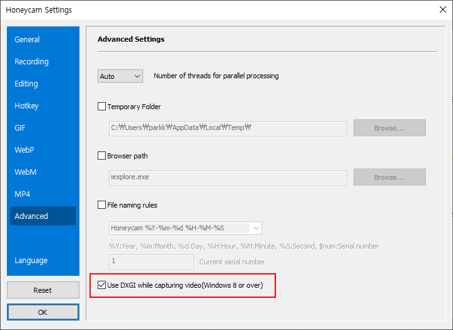Image resolution: width=453 pixels, height=330 pixels.
Task: Enable File naming rules option
Action: [102, 205]
